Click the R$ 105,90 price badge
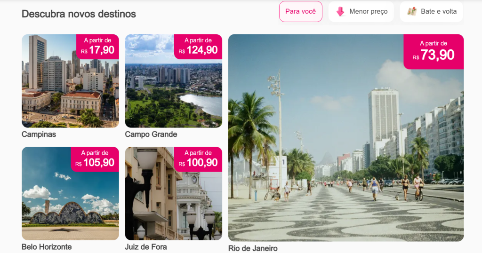482x253 pixels. (95, 159)
